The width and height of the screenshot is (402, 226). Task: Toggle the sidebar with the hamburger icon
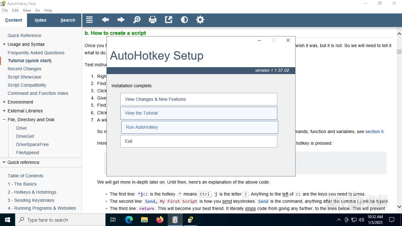[x=90, y=20]
